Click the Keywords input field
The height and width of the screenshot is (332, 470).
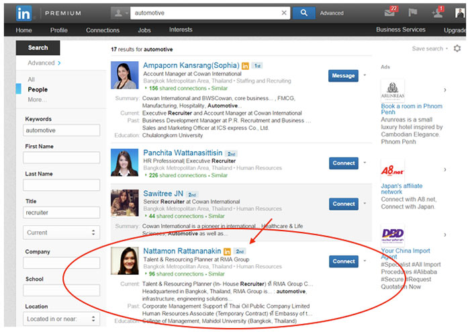point(62,130)
